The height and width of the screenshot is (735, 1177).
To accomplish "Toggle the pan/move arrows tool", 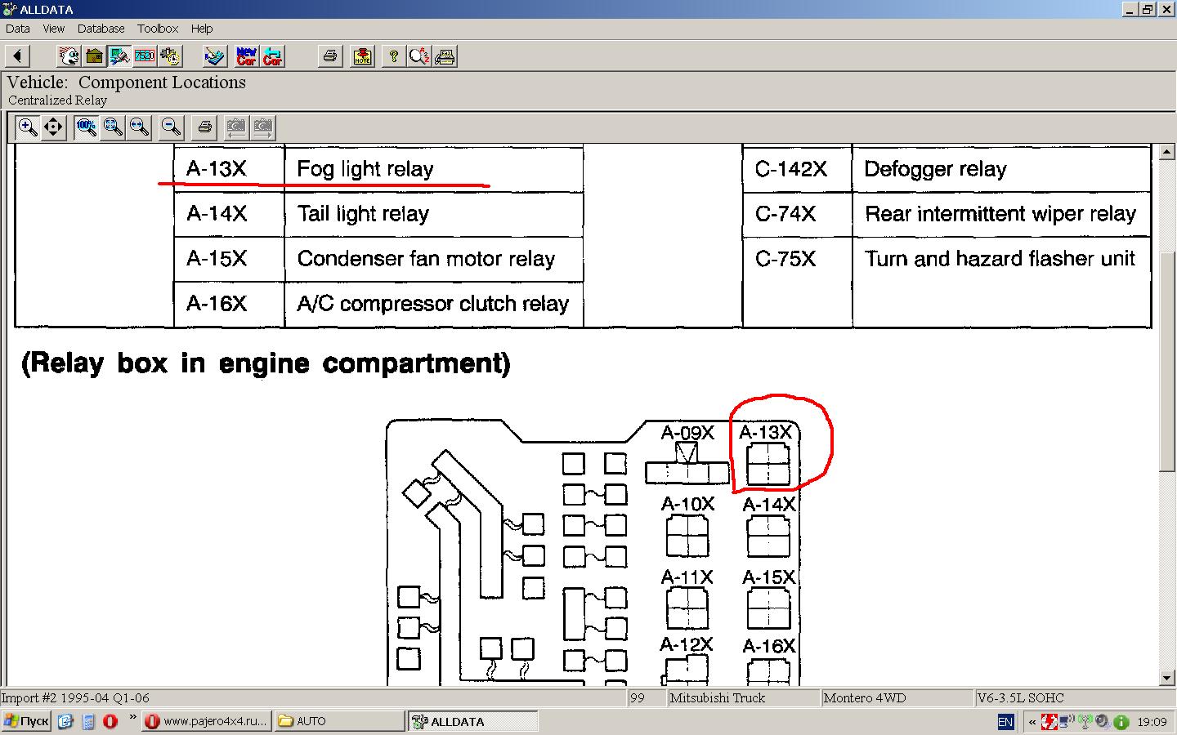I will pos(53,127).
